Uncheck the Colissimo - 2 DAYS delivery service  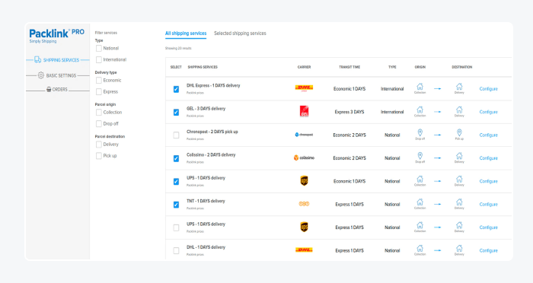[176, 158]
